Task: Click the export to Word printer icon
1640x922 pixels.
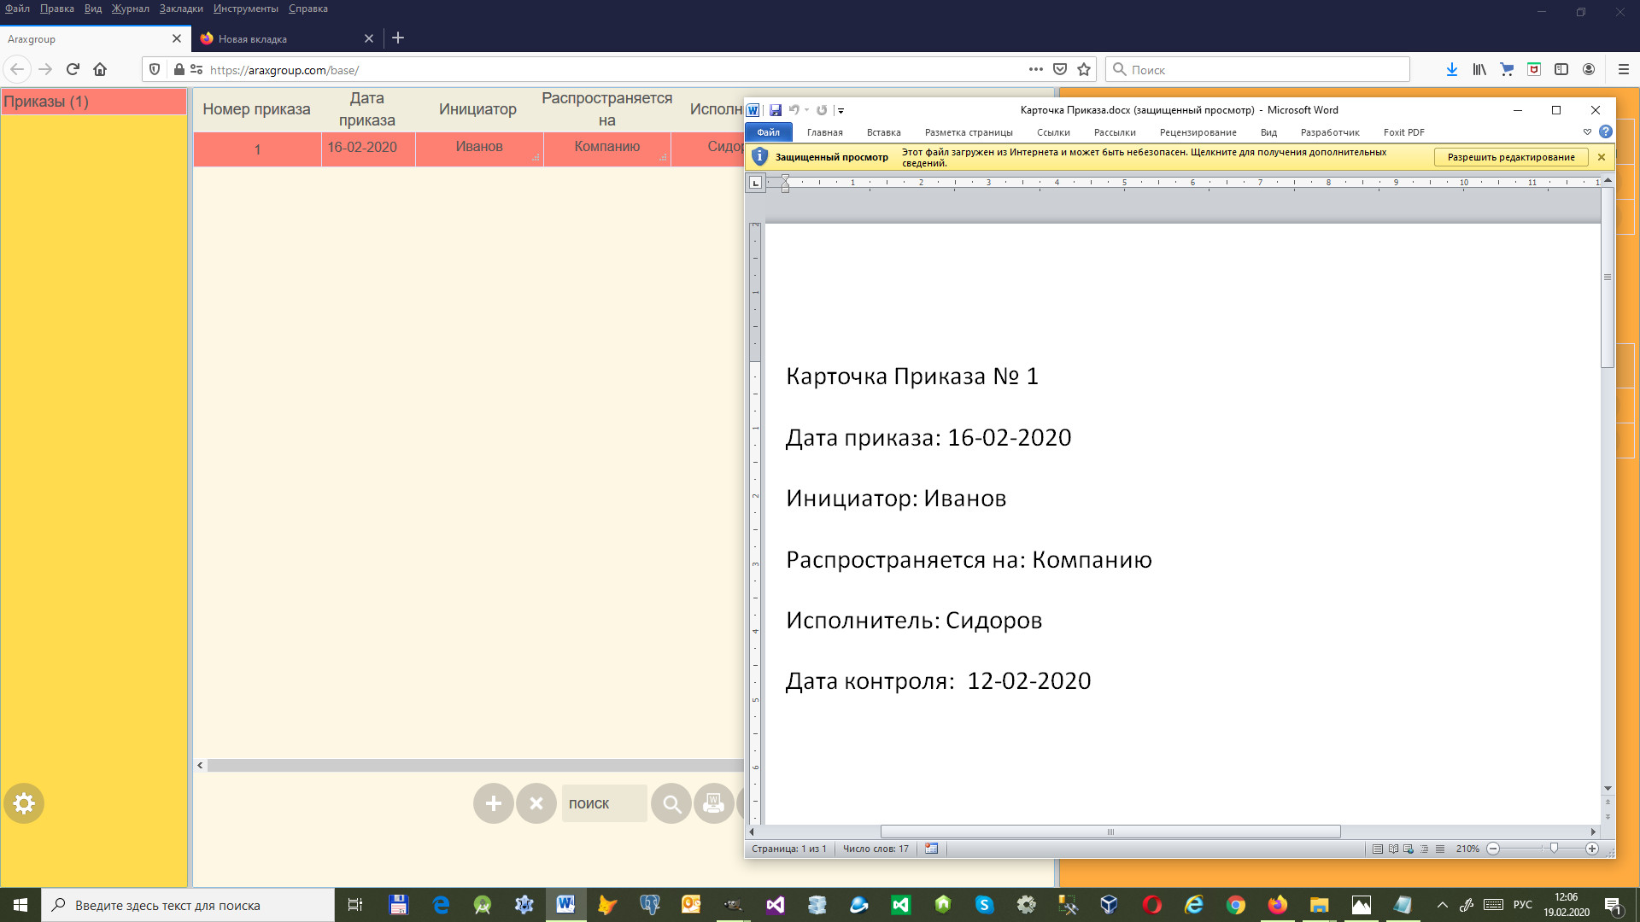Action: click(x=713, y=803)
